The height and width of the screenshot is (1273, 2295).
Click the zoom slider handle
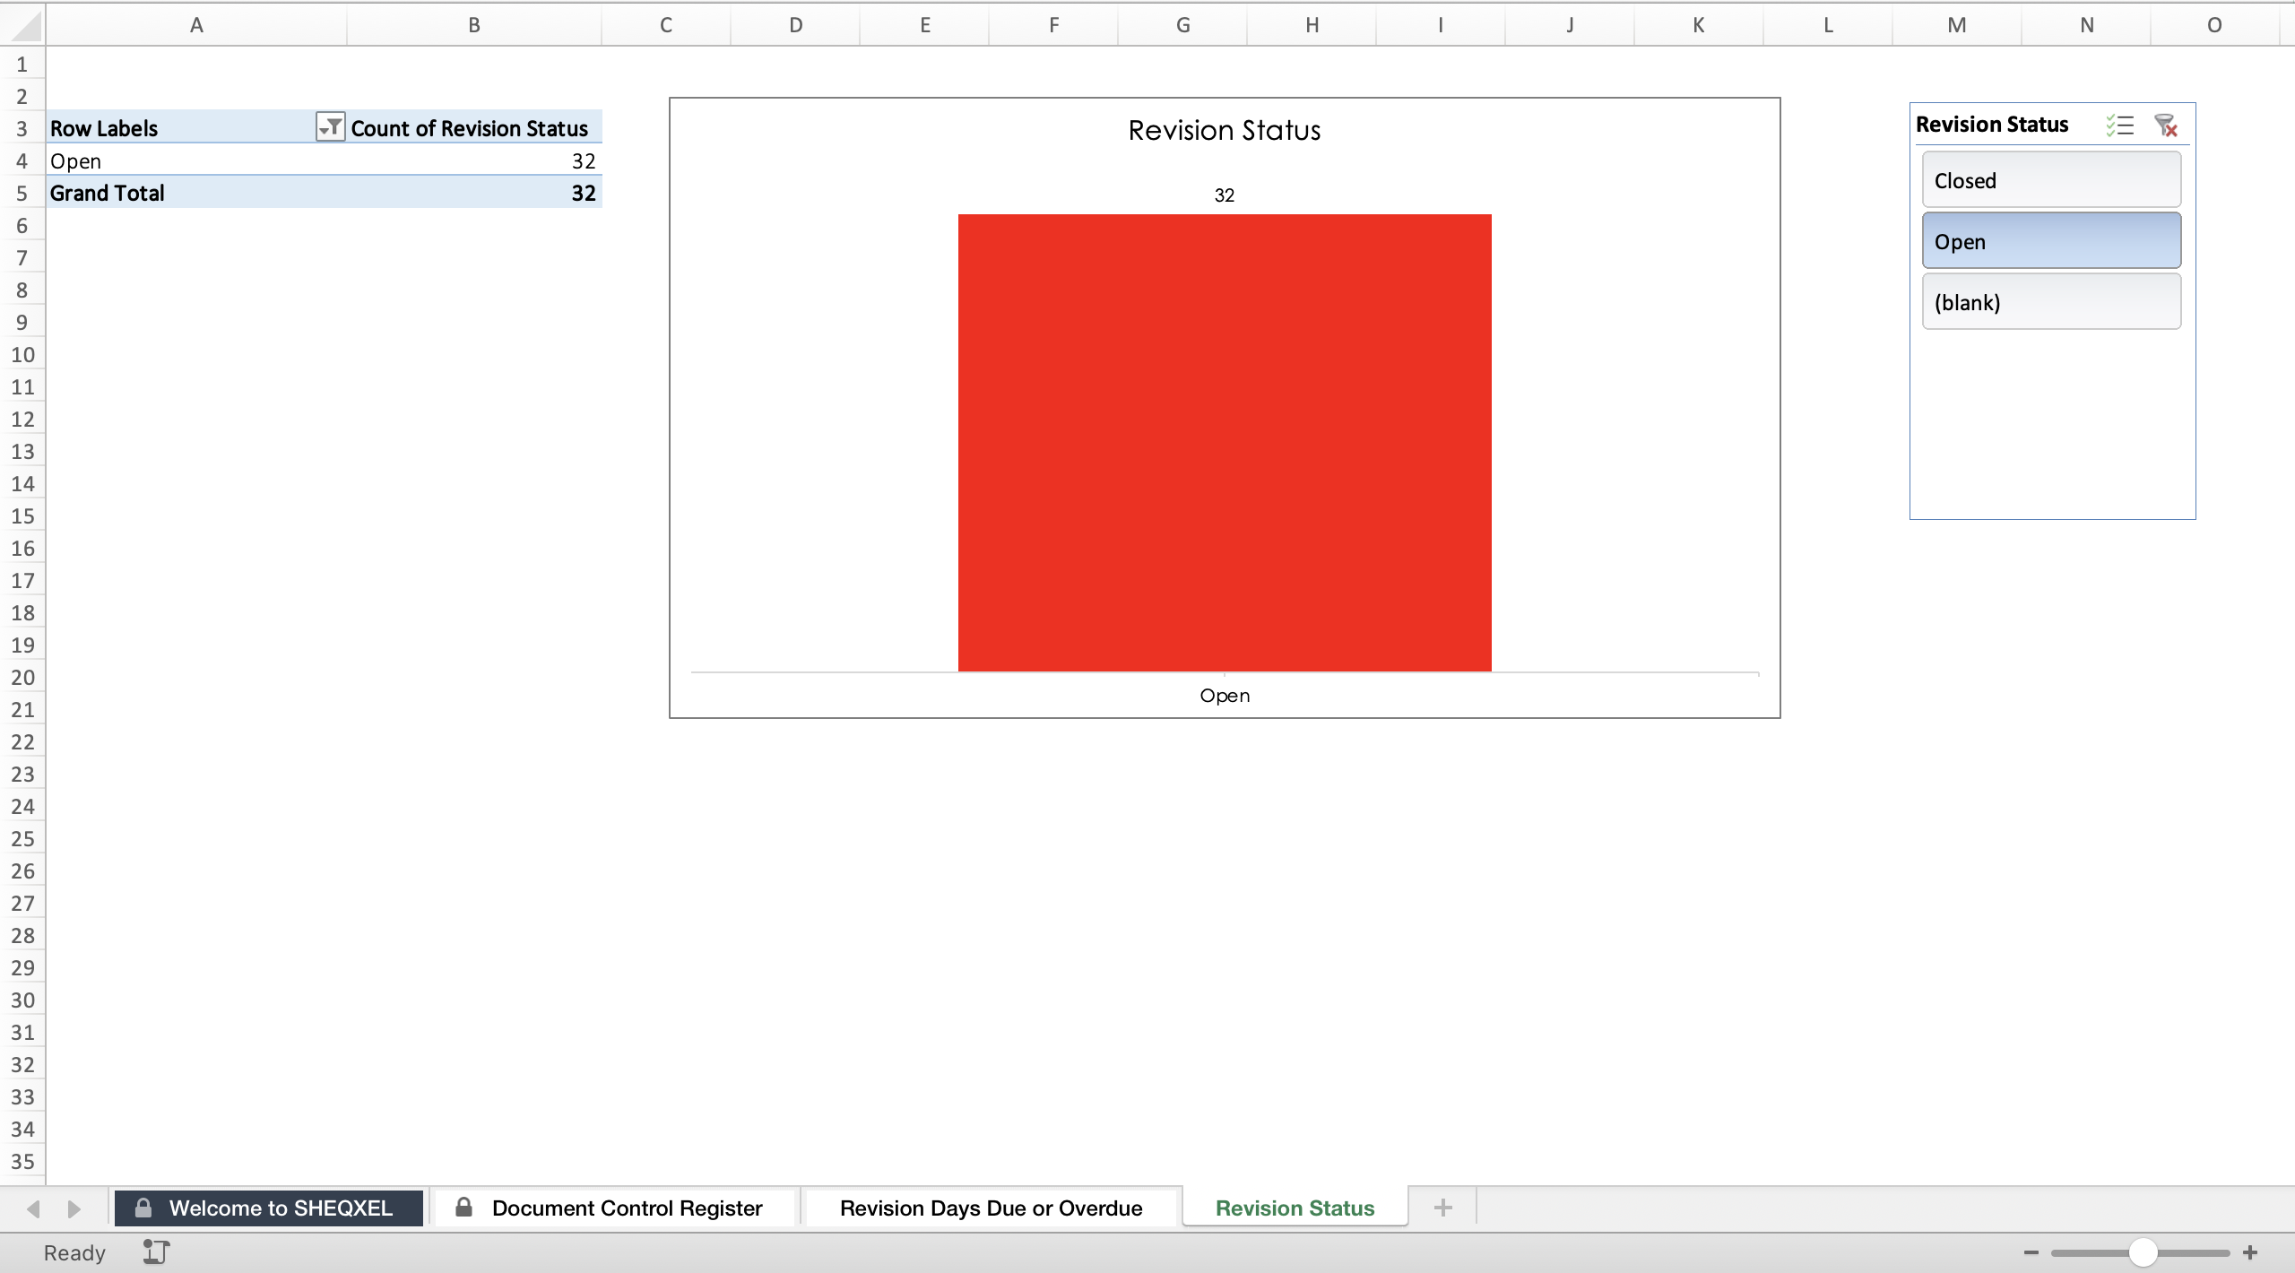(2143, 1252)
